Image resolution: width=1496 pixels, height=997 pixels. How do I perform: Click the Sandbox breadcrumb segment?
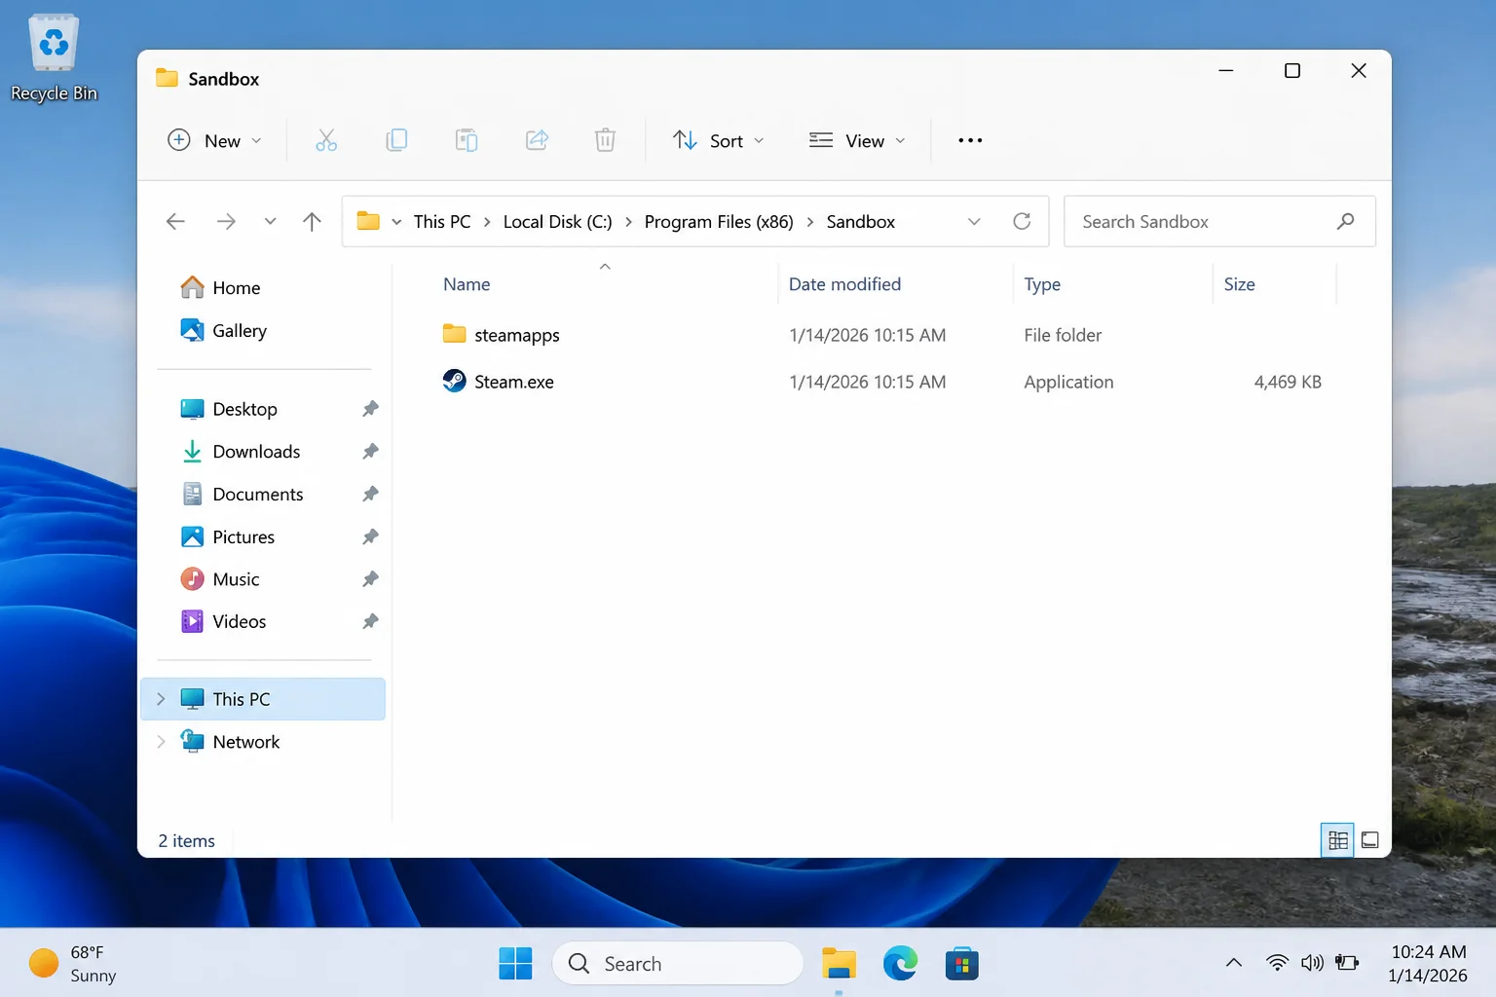tap(860, 222)
